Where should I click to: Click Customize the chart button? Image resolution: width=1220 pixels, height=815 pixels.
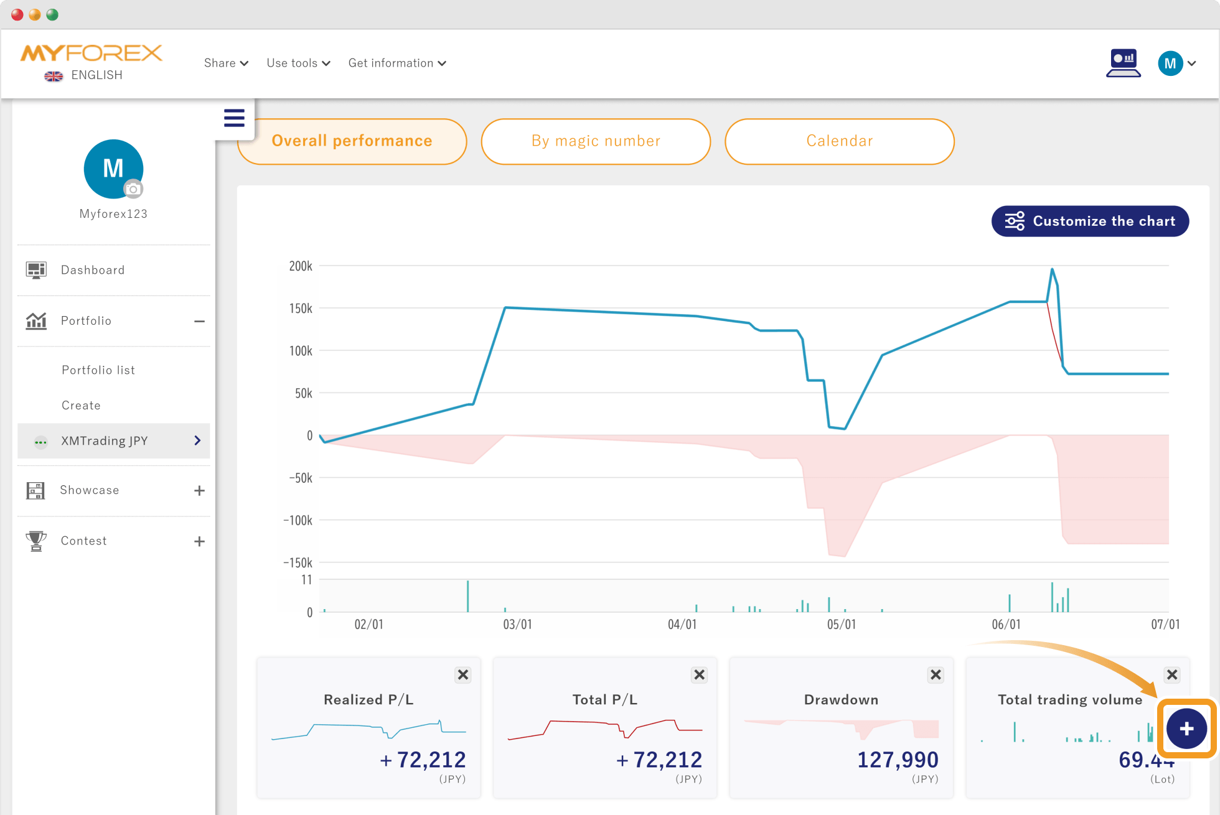tap(1090, 221)
